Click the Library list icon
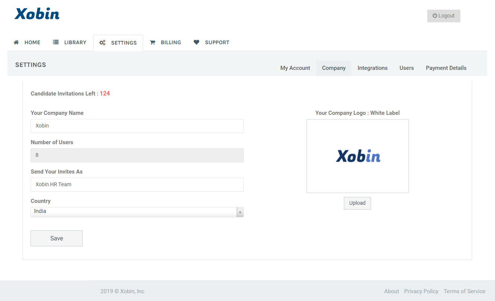Screen dimensions: 495x301 [56, 42]
